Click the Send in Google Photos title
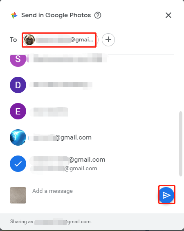 point(56,15)
